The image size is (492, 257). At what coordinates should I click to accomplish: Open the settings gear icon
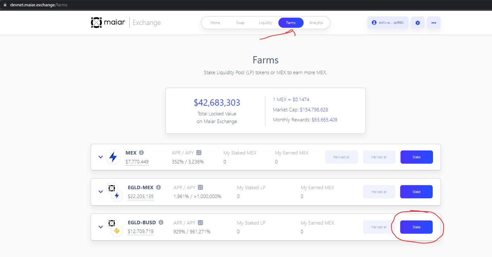pyautogui.click(x=417, y=23)
